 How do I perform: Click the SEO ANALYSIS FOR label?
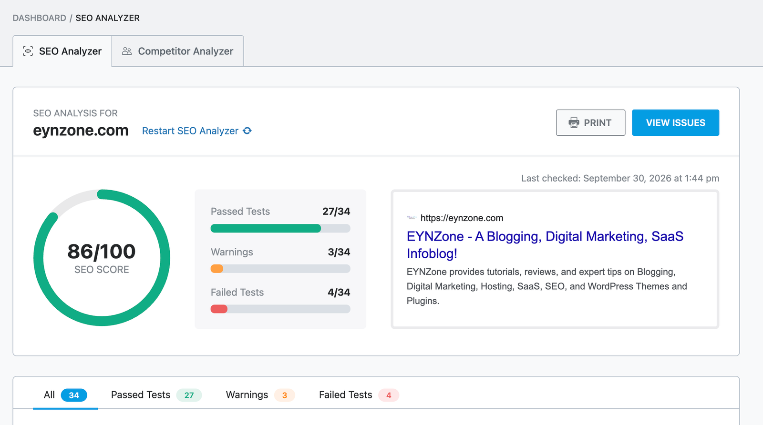(x=75, y=113)
